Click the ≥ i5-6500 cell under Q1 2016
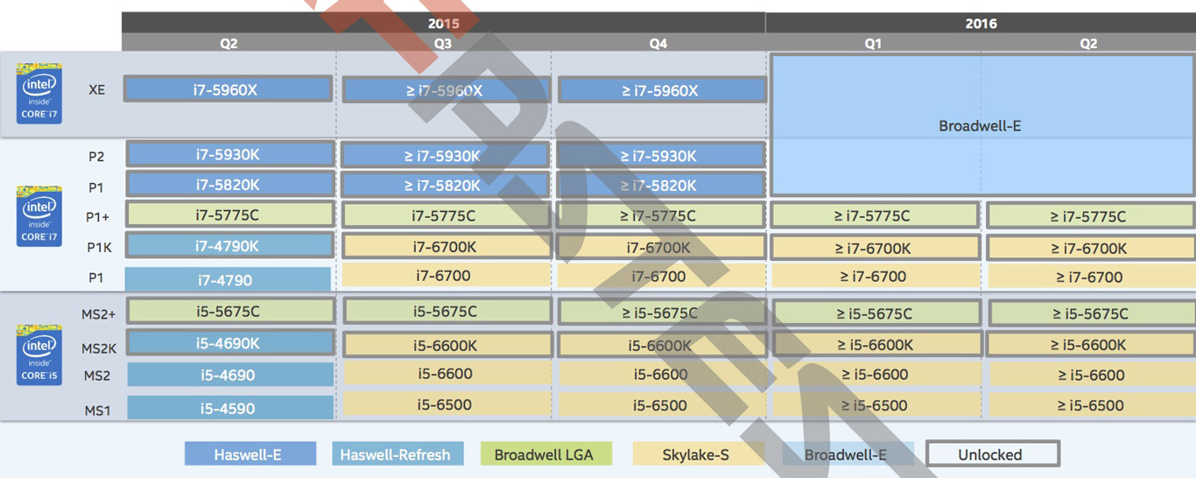This screenshot has width=1196, height=478. coord(876,404)
